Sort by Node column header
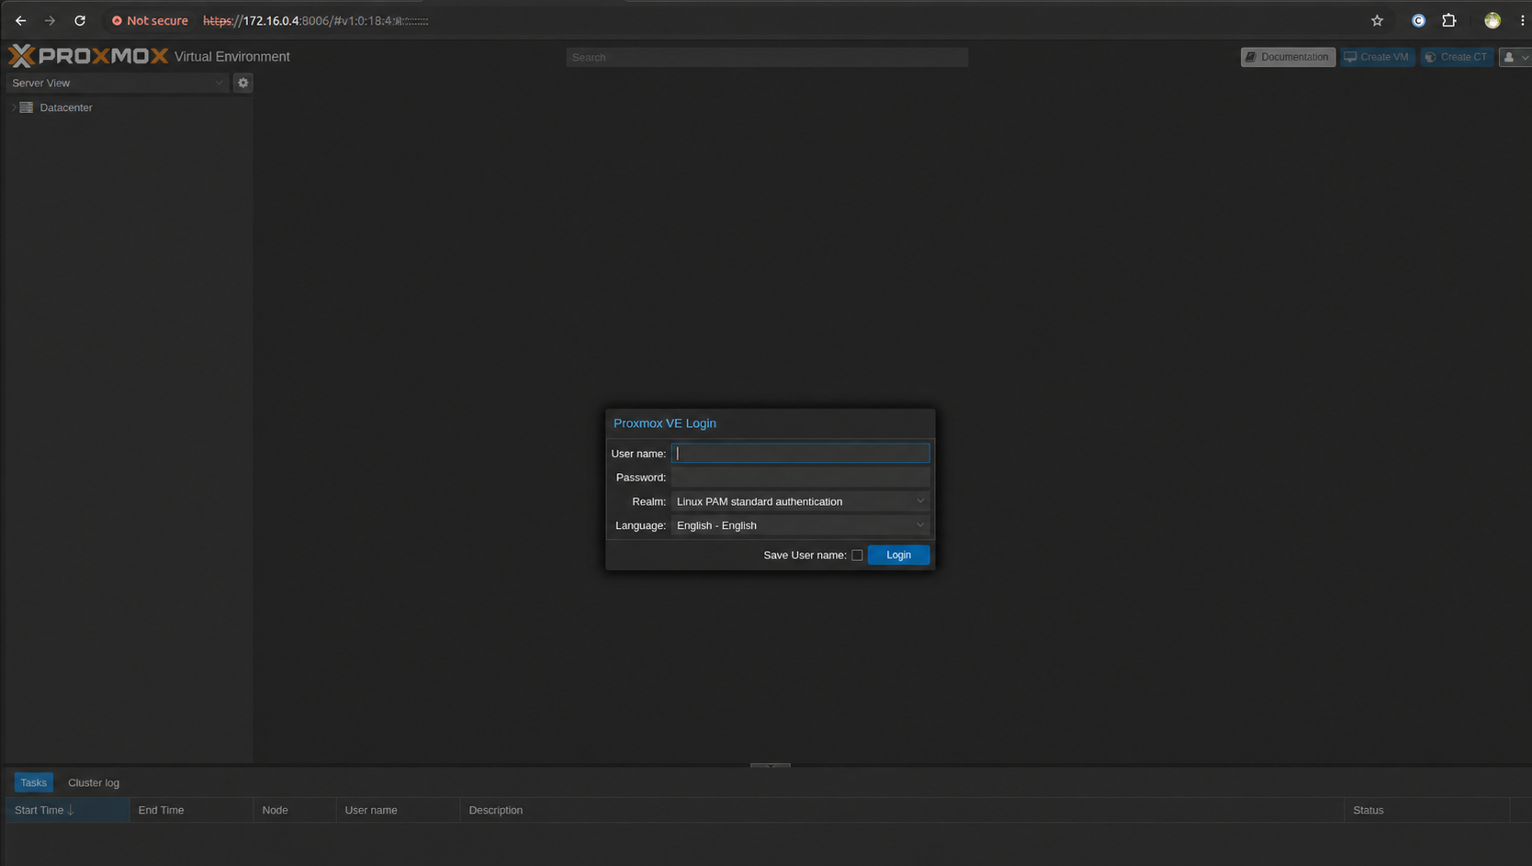 pos(295,810)
